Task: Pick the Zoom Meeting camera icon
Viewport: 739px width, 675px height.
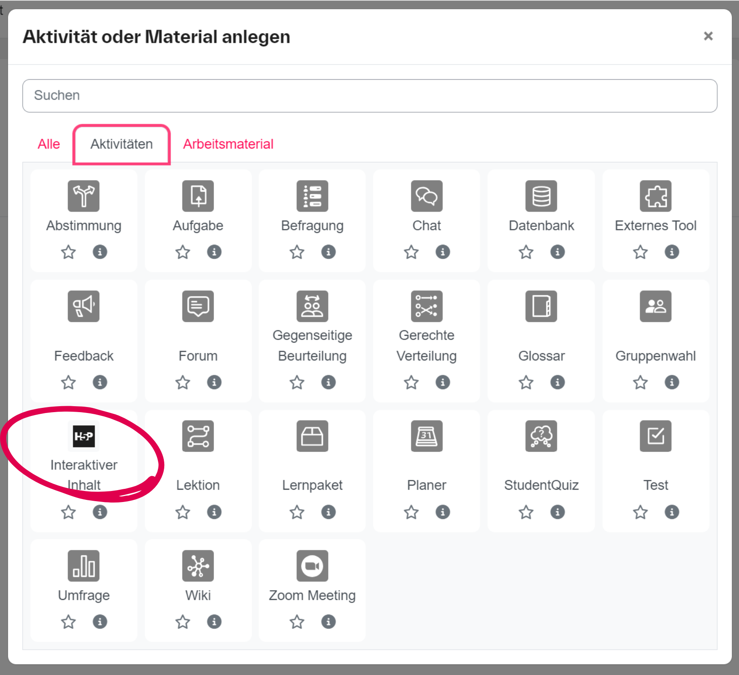Action: coord(312,566)
